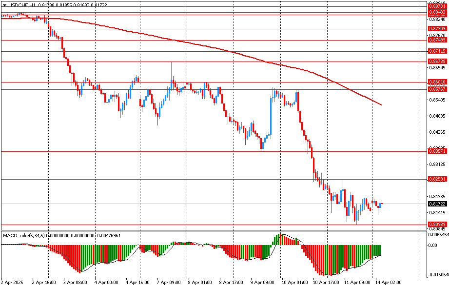
Task: Select the 0.87115 level price label
Action: 436,51
